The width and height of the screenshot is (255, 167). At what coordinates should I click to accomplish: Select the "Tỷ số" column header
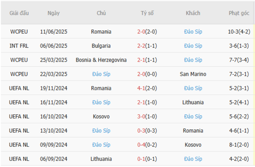[148, 13]
